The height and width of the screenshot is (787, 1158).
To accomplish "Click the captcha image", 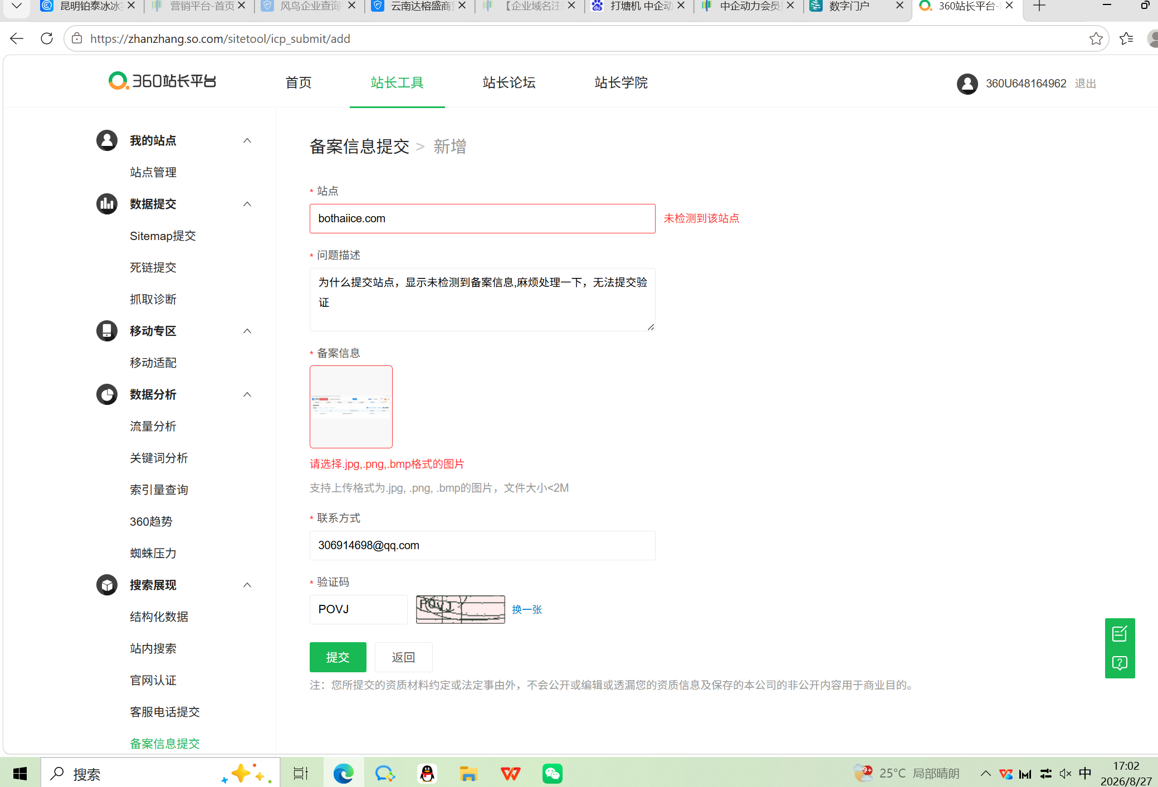I will 460,609.
